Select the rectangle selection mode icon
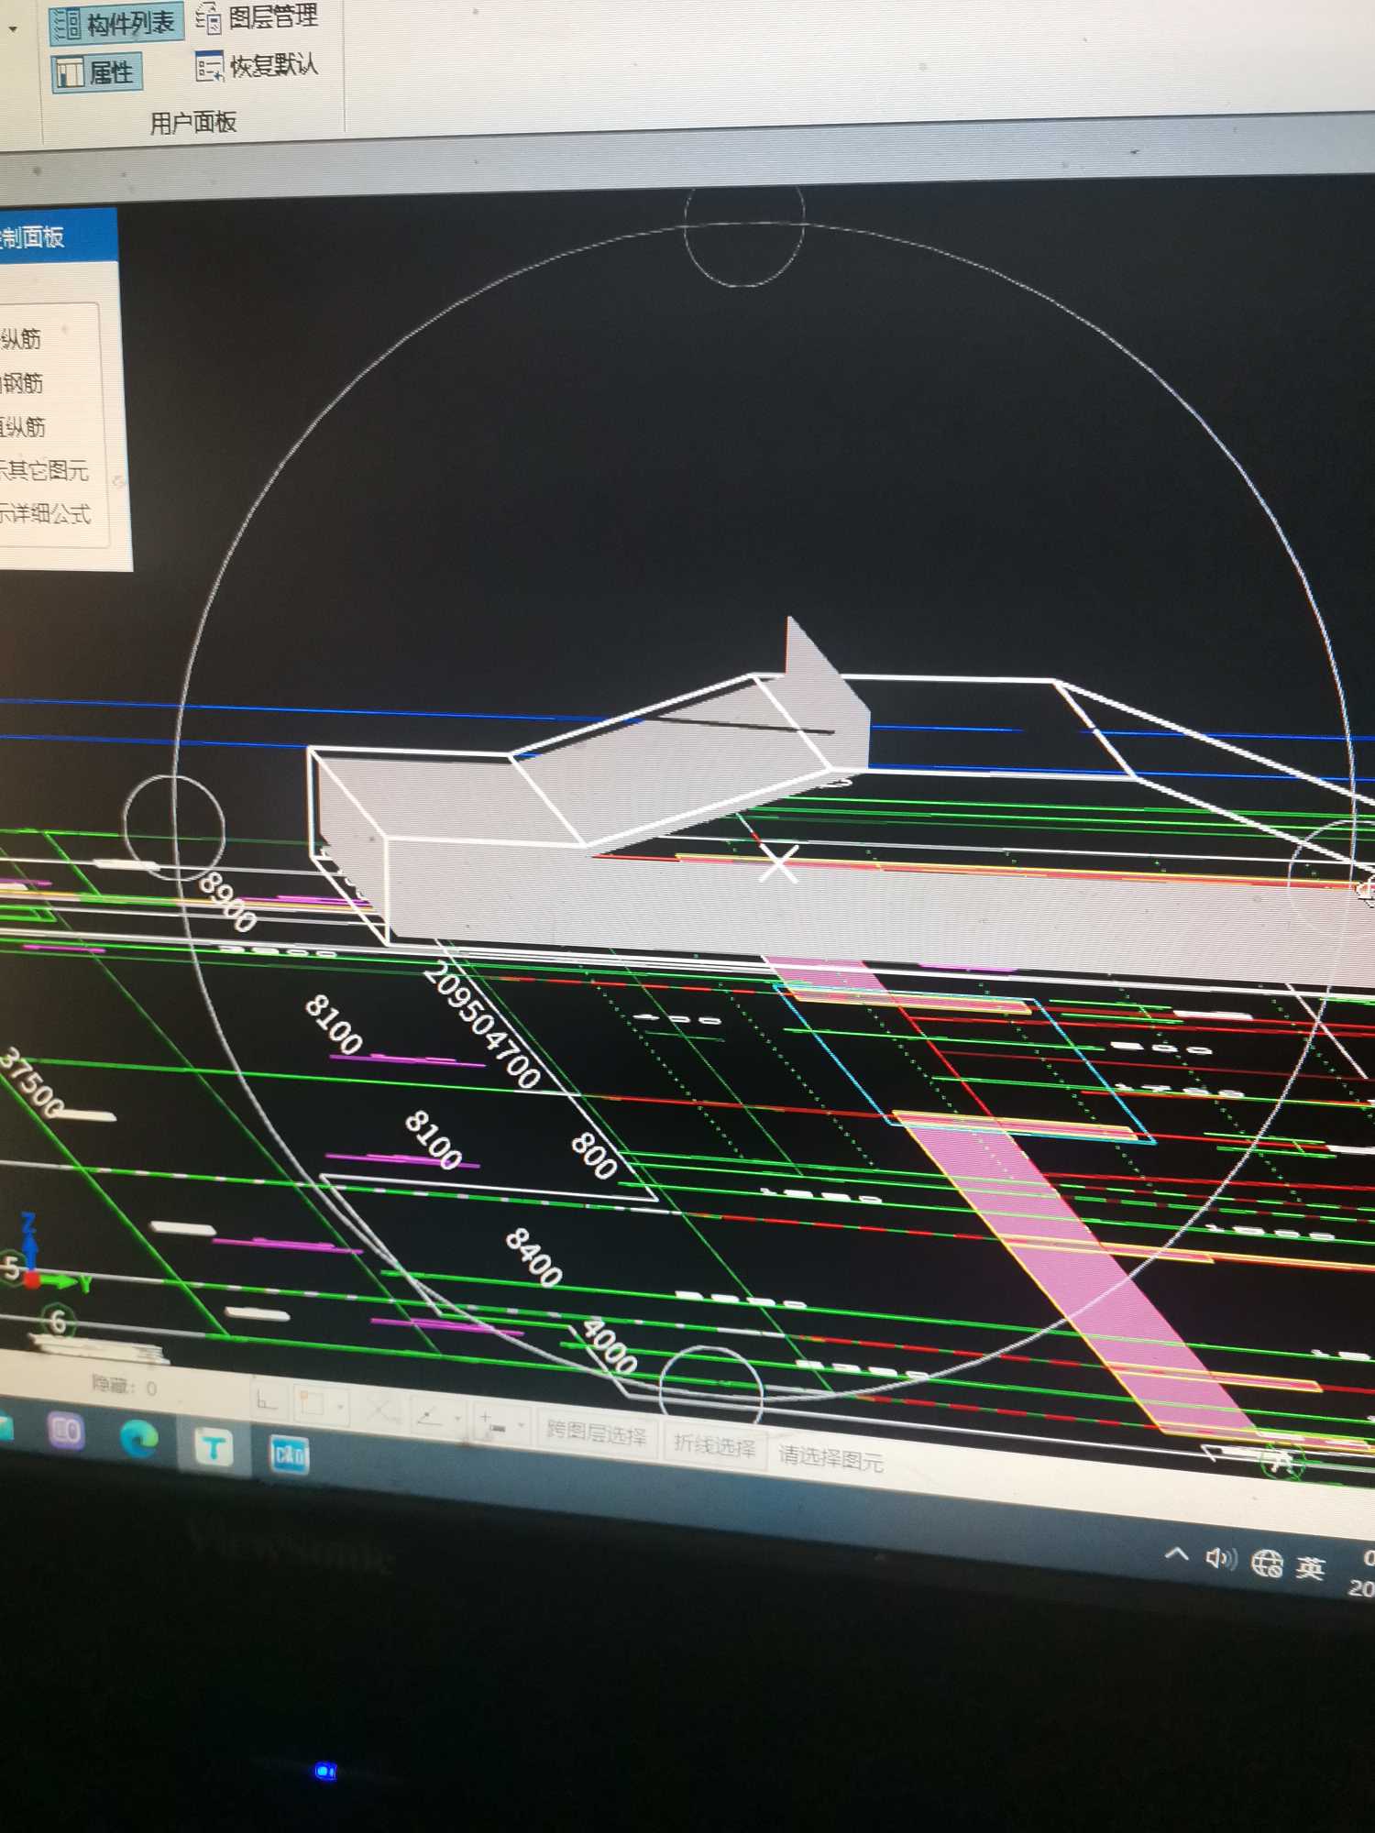 (x=312, y=1404)
